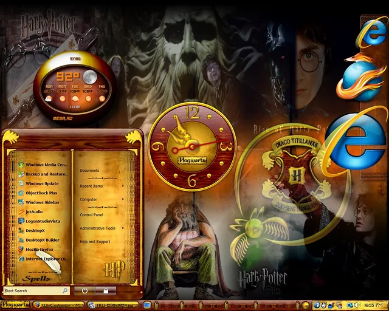The height and width of the screenshot is (311, 389).
Task: Open Windows Media Center from Start menu
Action: coord(46,165)
